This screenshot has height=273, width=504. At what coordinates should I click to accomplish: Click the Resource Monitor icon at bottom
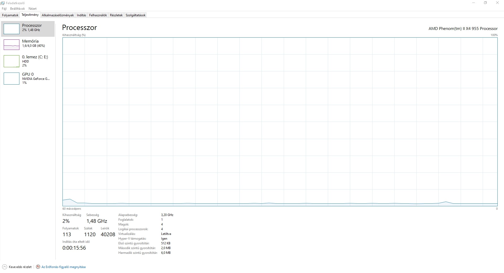click(38, 267)
